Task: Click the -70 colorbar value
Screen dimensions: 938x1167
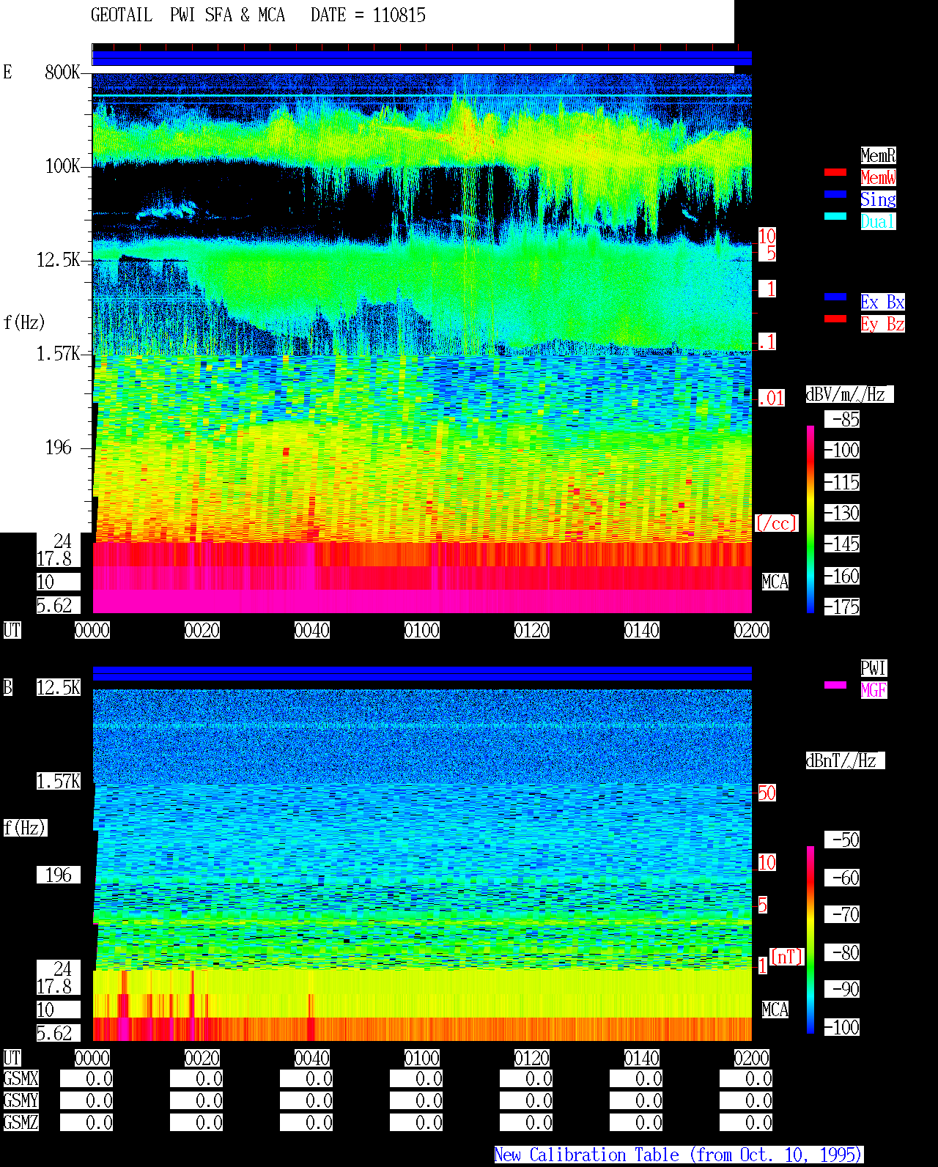Action: pos(842,914)
